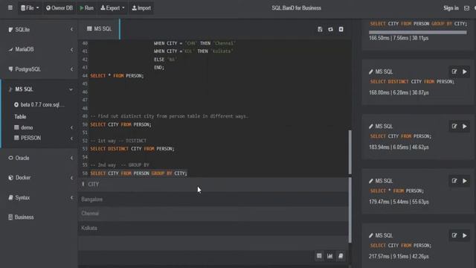Collapse the MS SQL sidebar section
Viewport: 476px width, 268px height.
coord(71,89)
